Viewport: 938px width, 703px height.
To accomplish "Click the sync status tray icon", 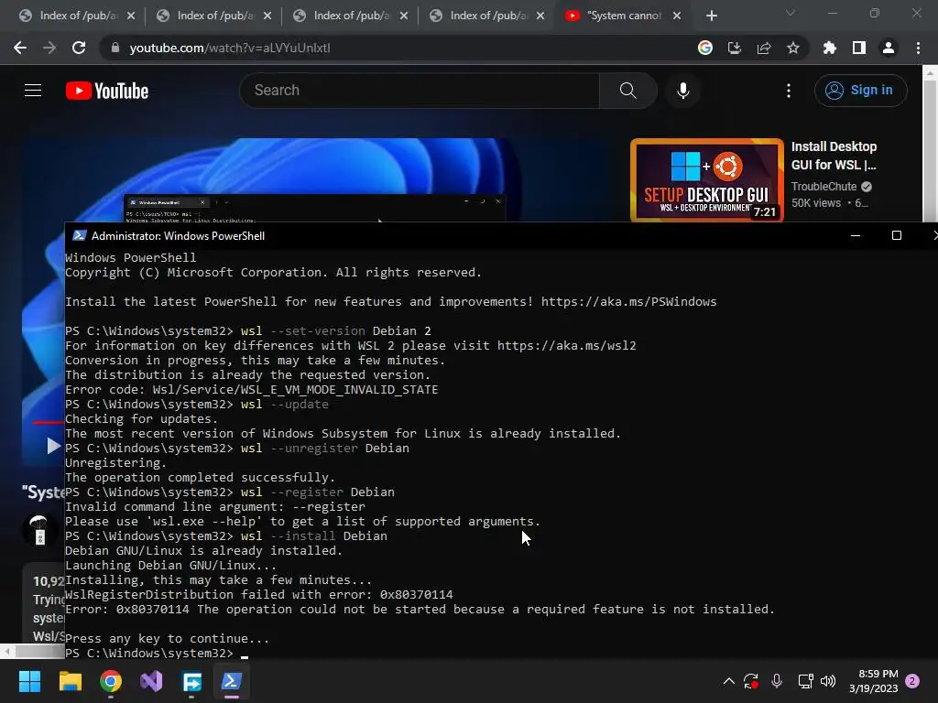I will [x=751, y=681].
